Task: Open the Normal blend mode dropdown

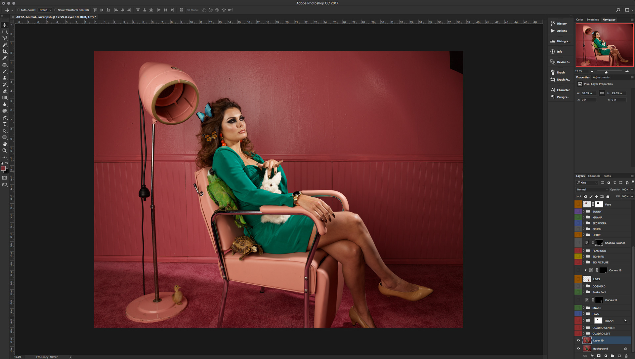Action: pyautogui.click(x=592, y=189)
